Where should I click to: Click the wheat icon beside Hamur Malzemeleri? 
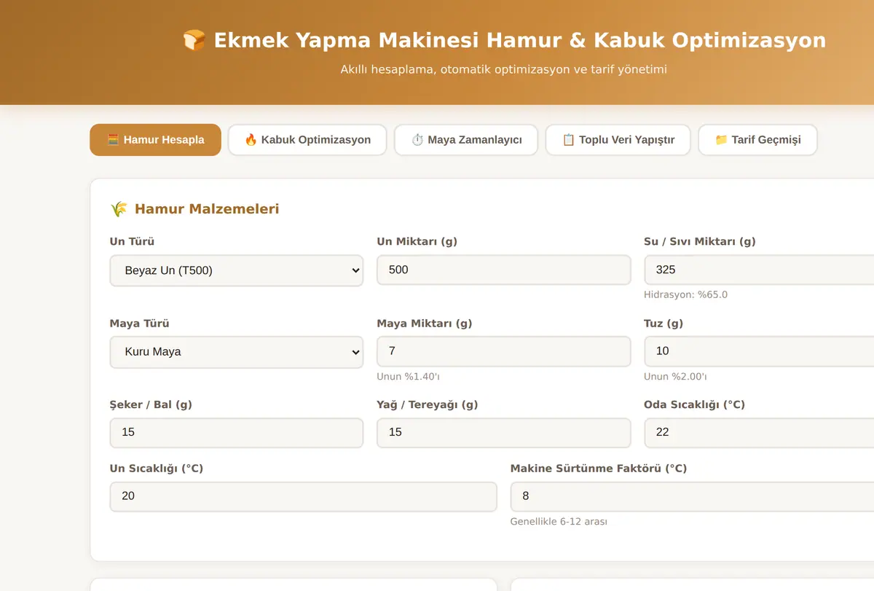pyautogui.click(x=119, y=209)
